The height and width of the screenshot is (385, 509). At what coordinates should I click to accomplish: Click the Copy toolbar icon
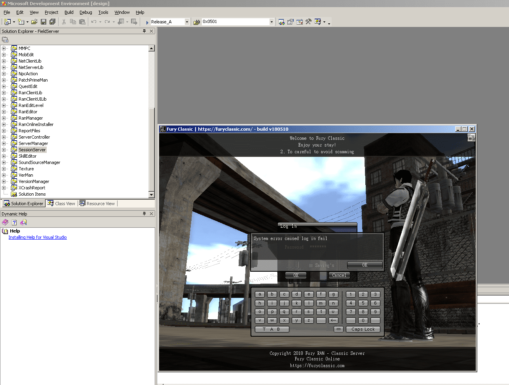[73, 22]
